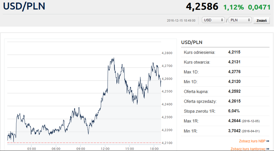
Task: Click the USD/PLN page heading
Action: point(24,6)
